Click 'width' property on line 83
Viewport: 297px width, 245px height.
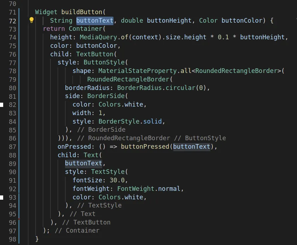pos(82,113)
